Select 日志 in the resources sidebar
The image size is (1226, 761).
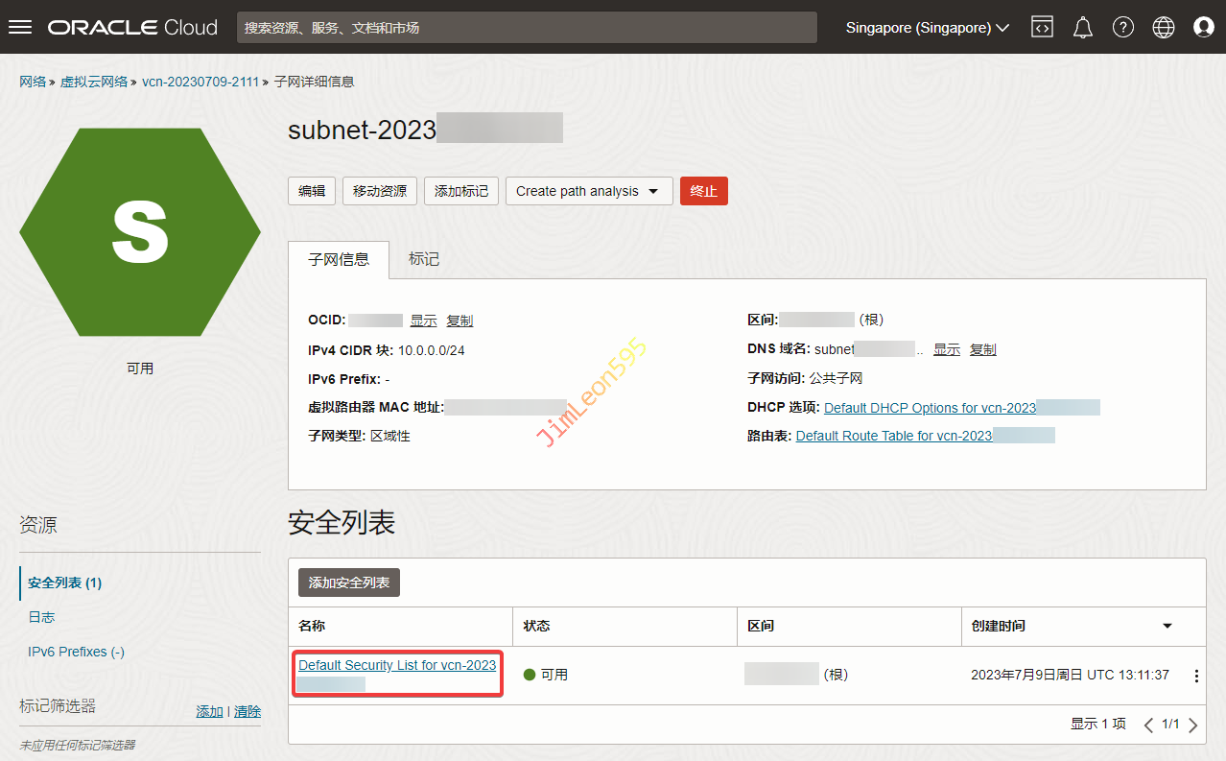[42, 617]
